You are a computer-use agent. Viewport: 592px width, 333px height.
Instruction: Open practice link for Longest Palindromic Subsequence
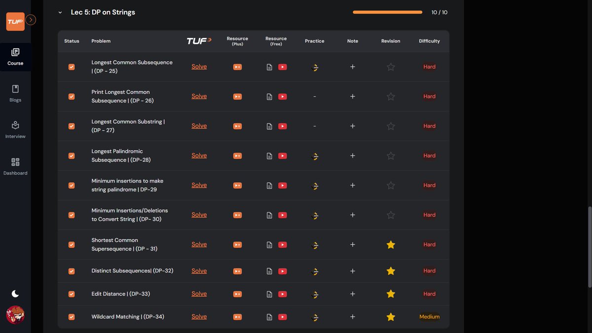pyautogui.click(x=315, y=156)
